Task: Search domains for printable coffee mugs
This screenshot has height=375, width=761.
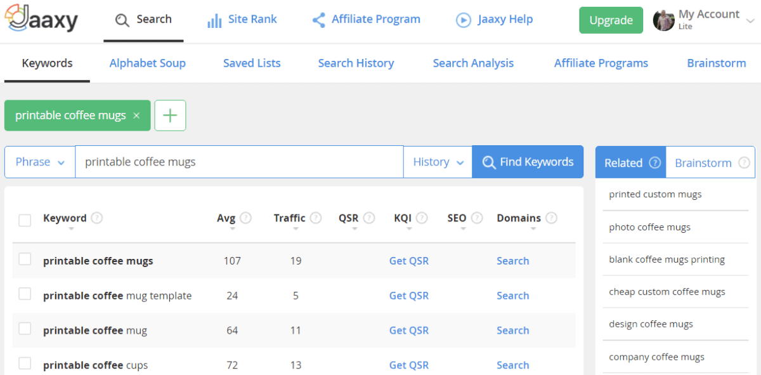Action: coord(513,261)
